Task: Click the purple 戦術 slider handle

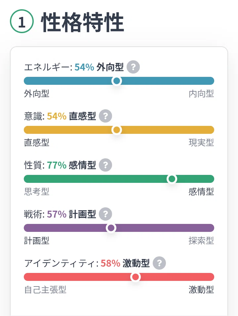Action: point(111,228)
